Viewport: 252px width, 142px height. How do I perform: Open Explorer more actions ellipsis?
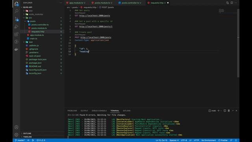click(61, 3)
